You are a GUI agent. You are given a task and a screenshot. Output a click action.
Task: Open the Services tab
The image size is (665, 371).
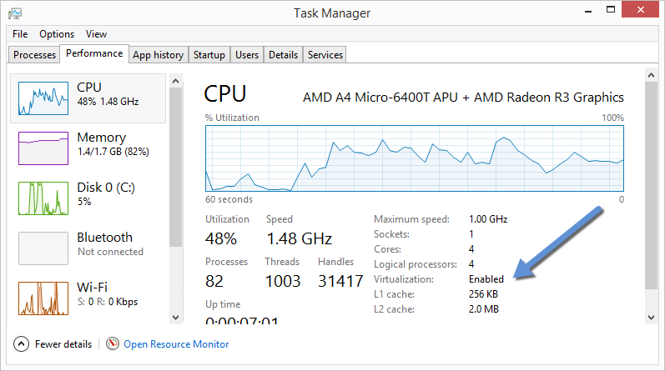pos(325,55)
